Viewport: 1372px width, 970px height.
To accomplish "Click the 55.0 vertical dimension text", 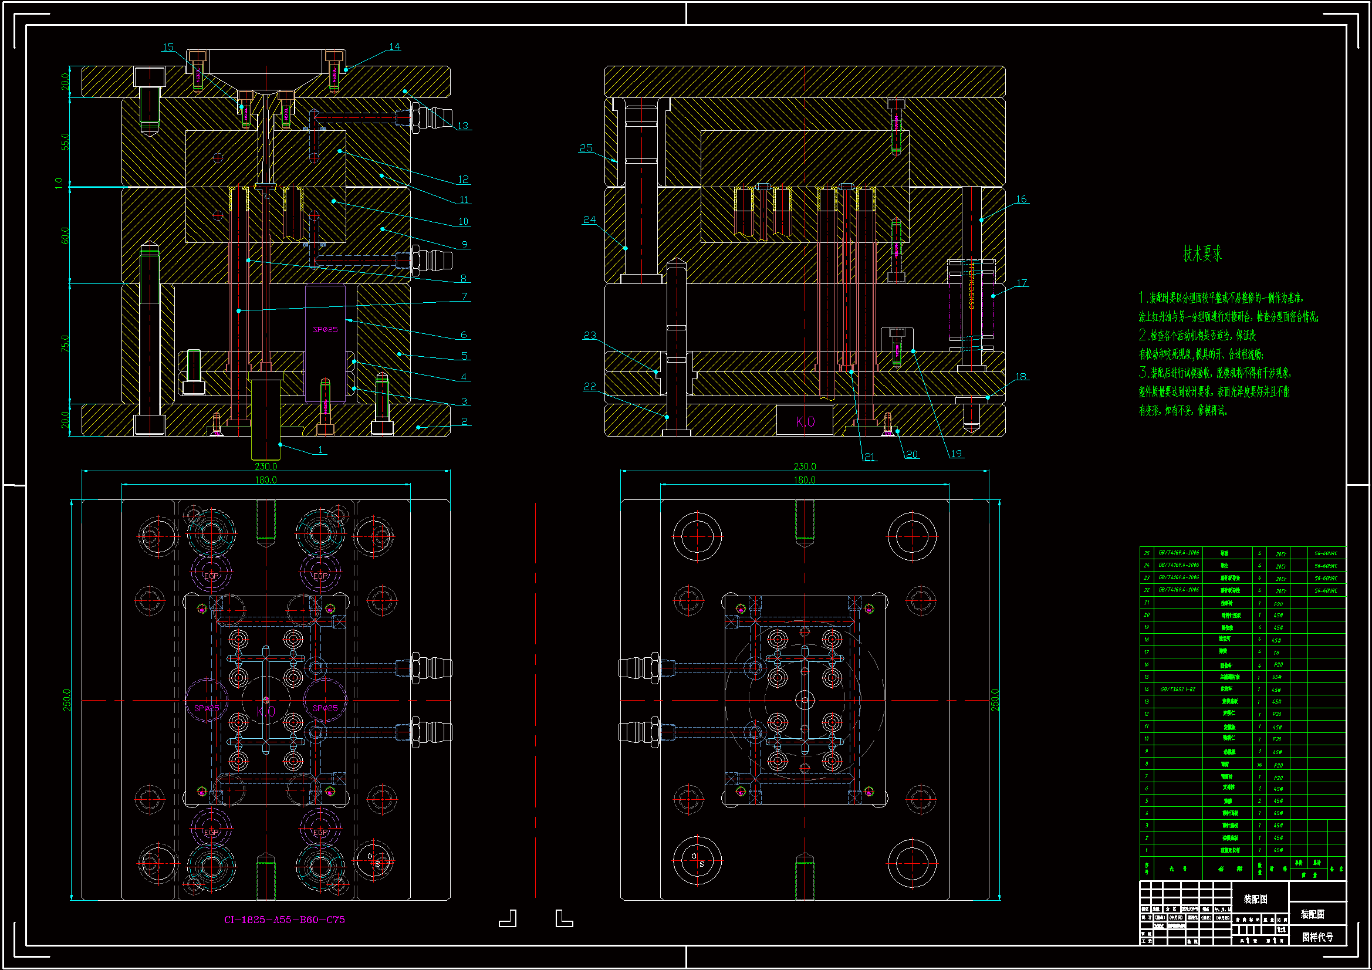I will pyautogui.click(x=65, y=141).
